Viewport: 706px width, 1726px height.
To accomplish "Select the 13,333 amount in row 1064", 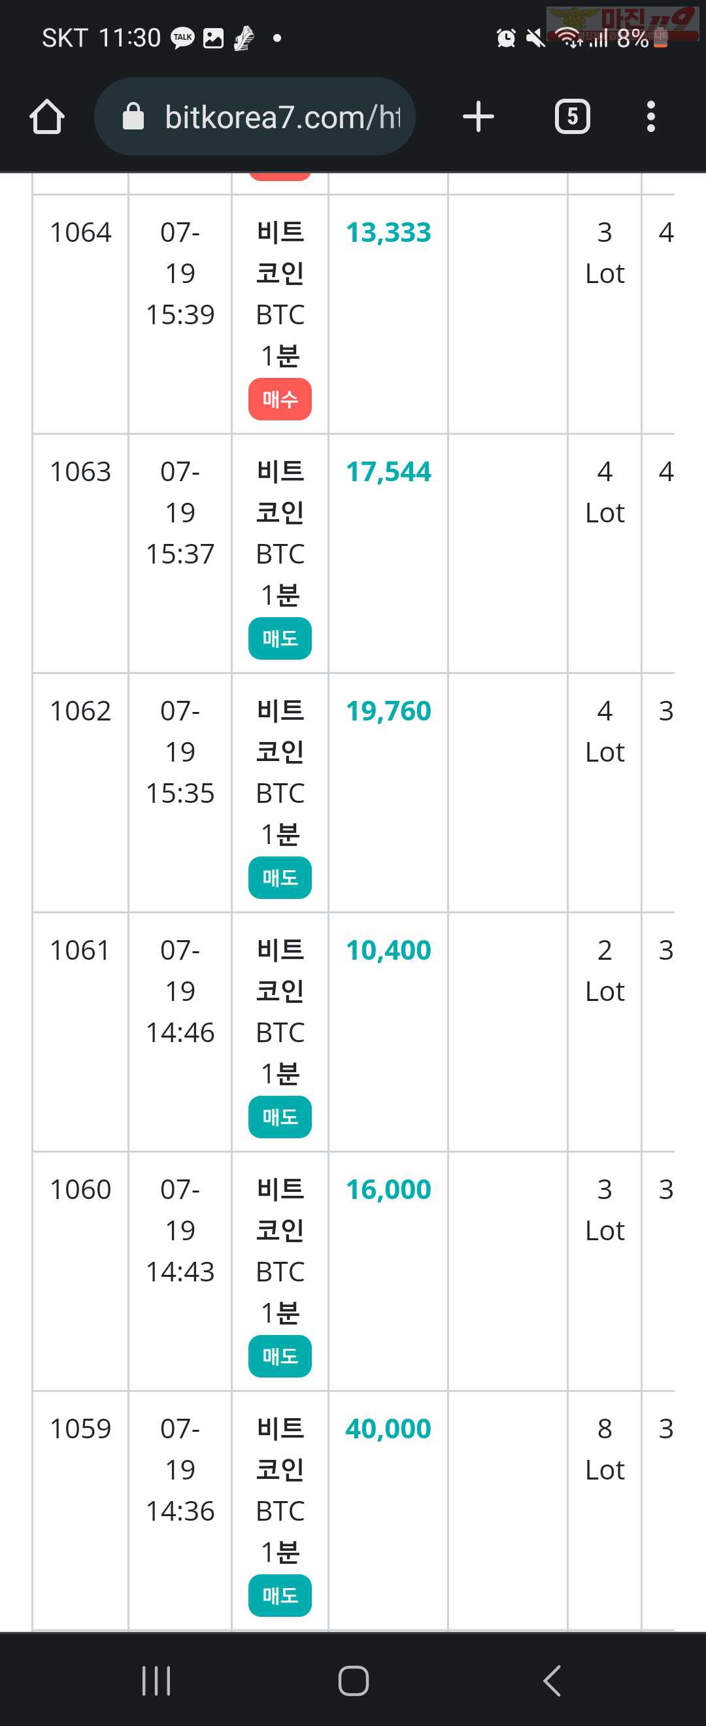I will tap(388, 233).
